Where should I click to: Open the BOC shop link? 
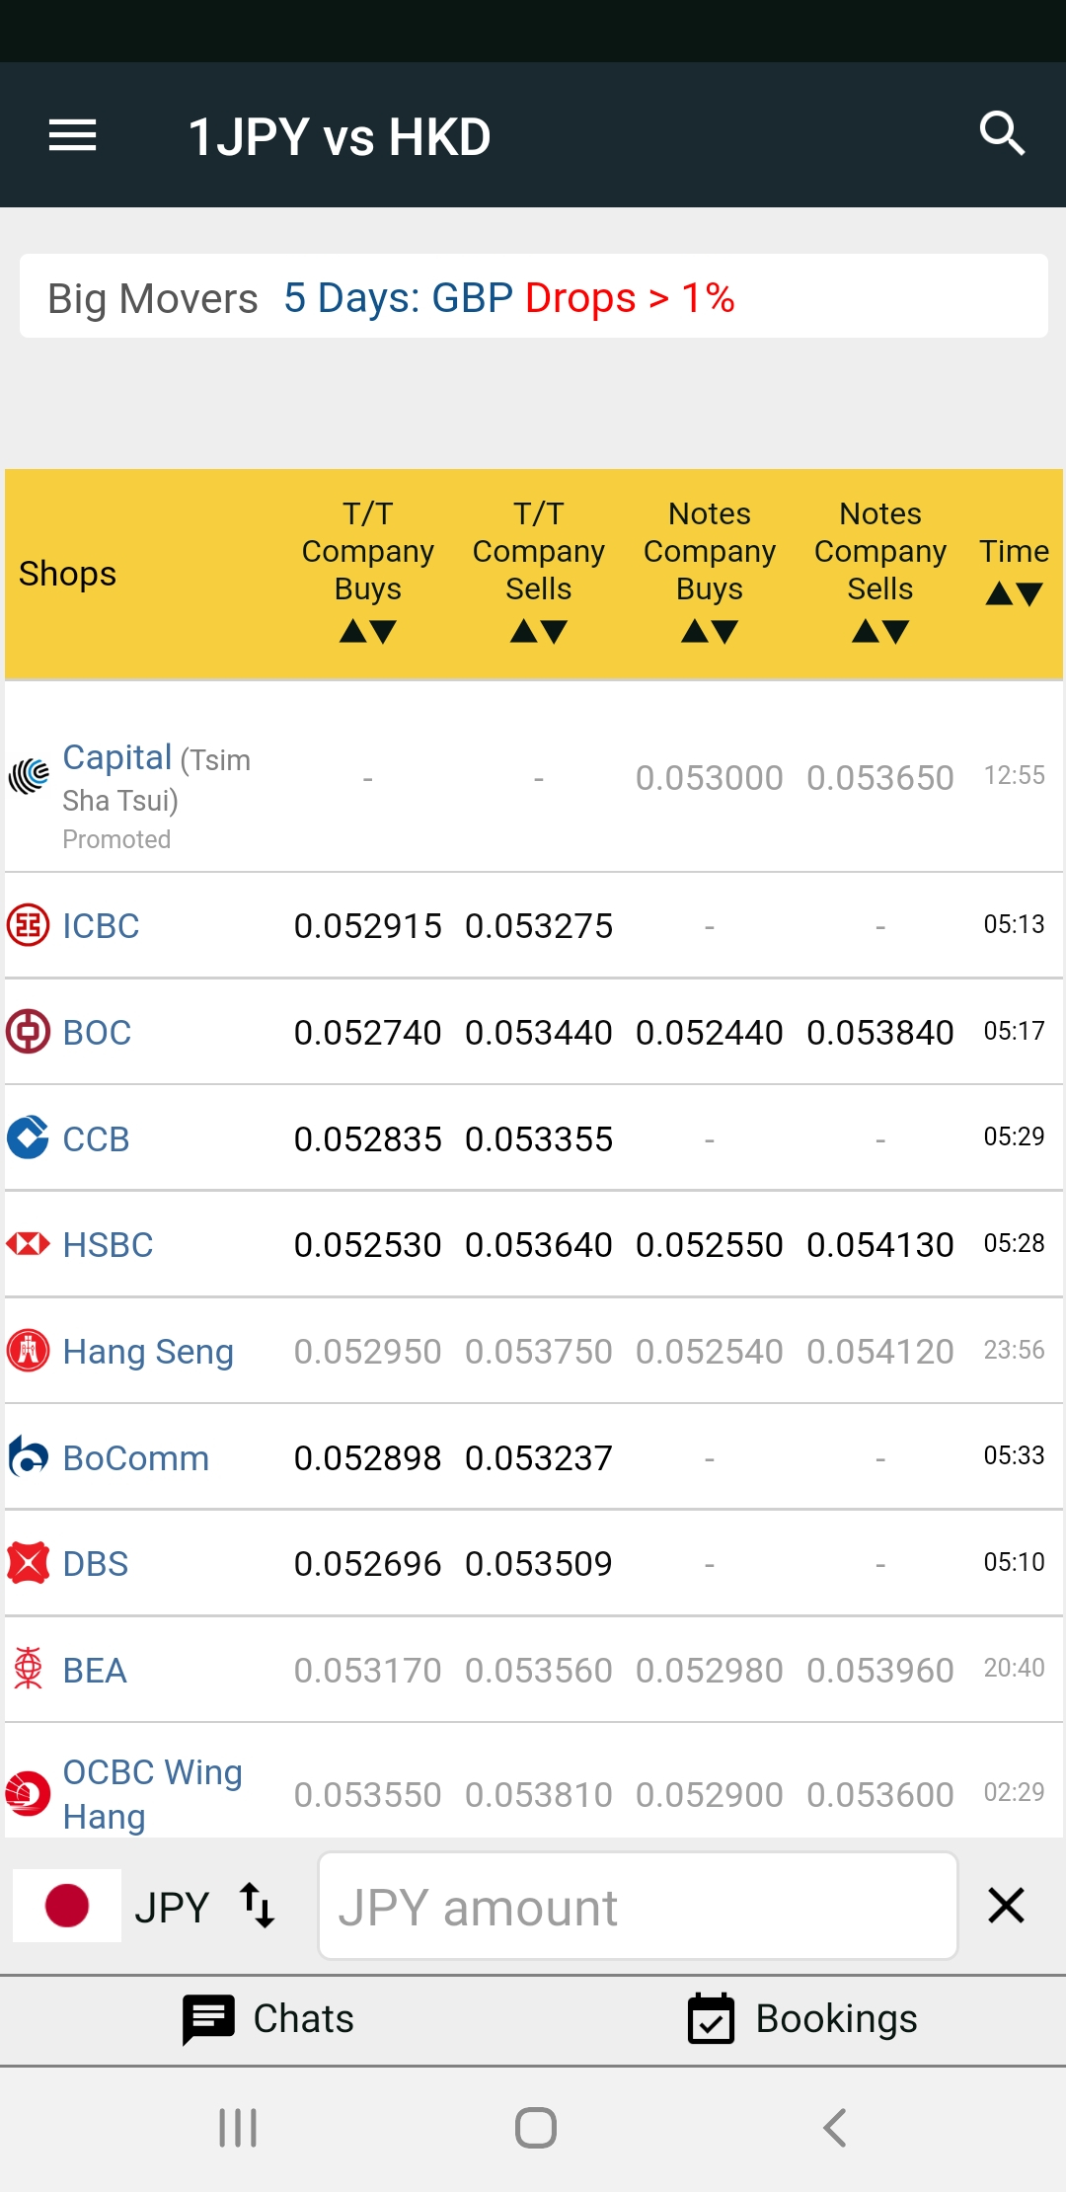coord(97,1033)
